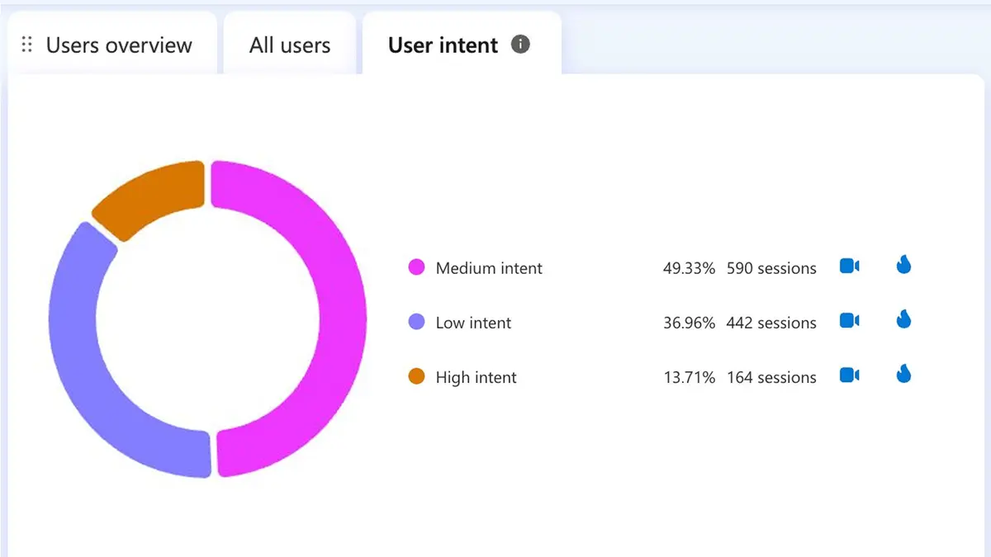This screenshot has width=991, height=557.
Task: Click the 164 sessions count
Action: point(771,377)
